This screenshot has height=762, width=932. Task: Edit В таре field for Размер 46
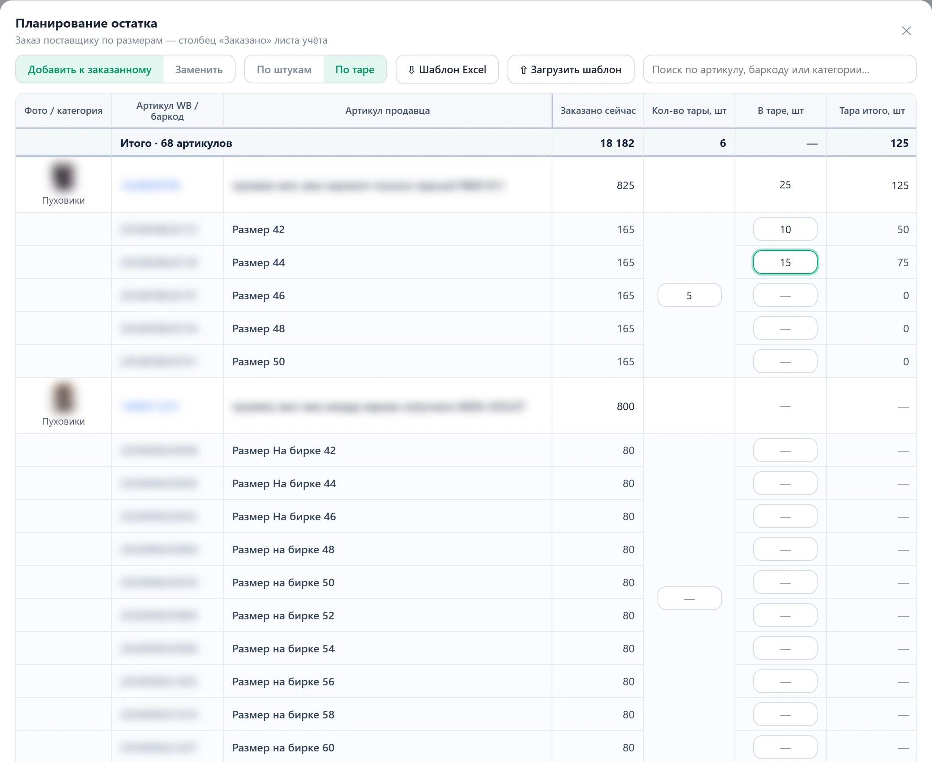click(x=785, y=295)
